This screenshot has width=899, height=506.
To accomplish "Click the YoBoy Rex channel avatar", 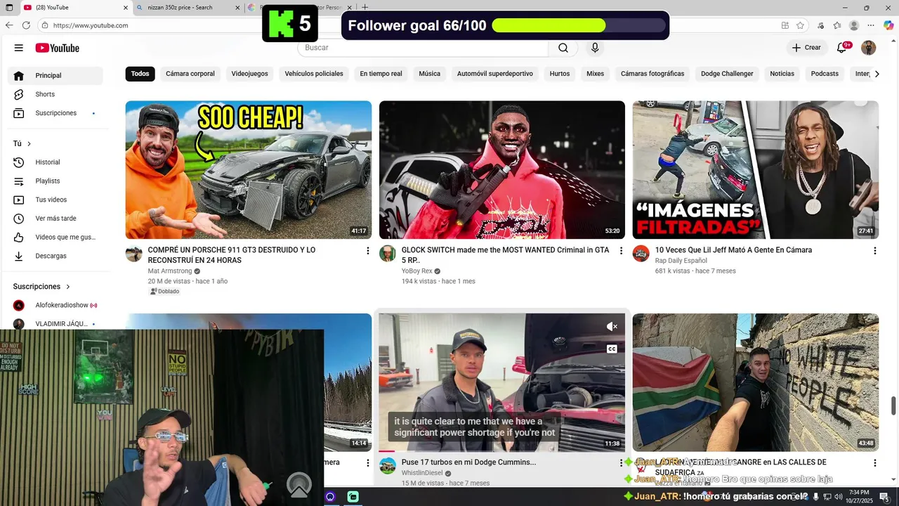I will coord(388,254).
